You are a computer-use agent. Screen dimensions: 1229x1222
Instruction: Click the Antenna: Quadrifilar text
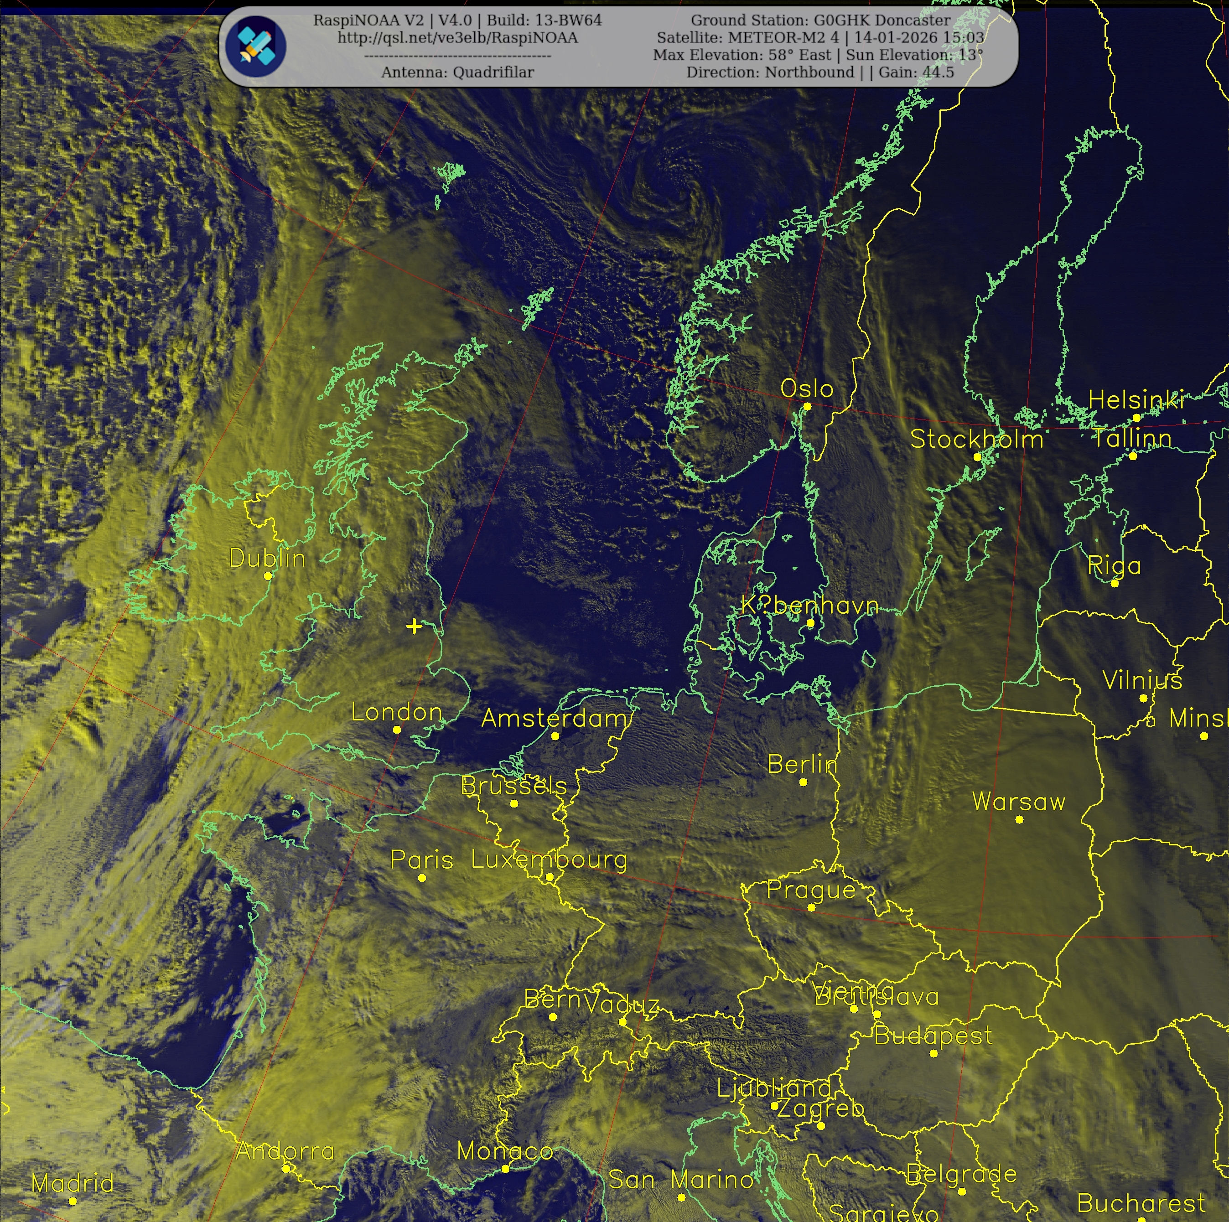pos(457,72)
